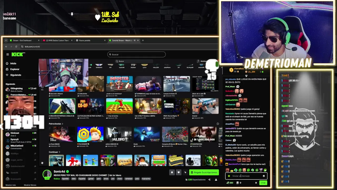Open the 1 IN 1.000.000.000 game thumbnail
The height and width of the screenshot is (190, 337).
(203, 134)
